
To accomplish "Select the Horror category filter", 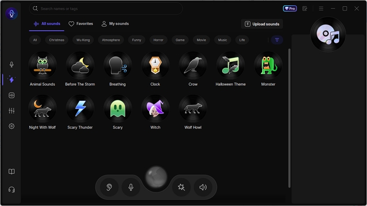I will click(158, 40).
